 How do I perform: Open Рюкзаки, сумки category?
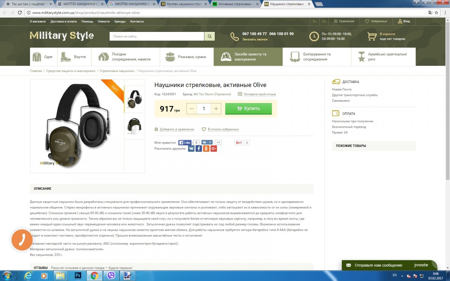pyautogui.click(x=187, y=57)
